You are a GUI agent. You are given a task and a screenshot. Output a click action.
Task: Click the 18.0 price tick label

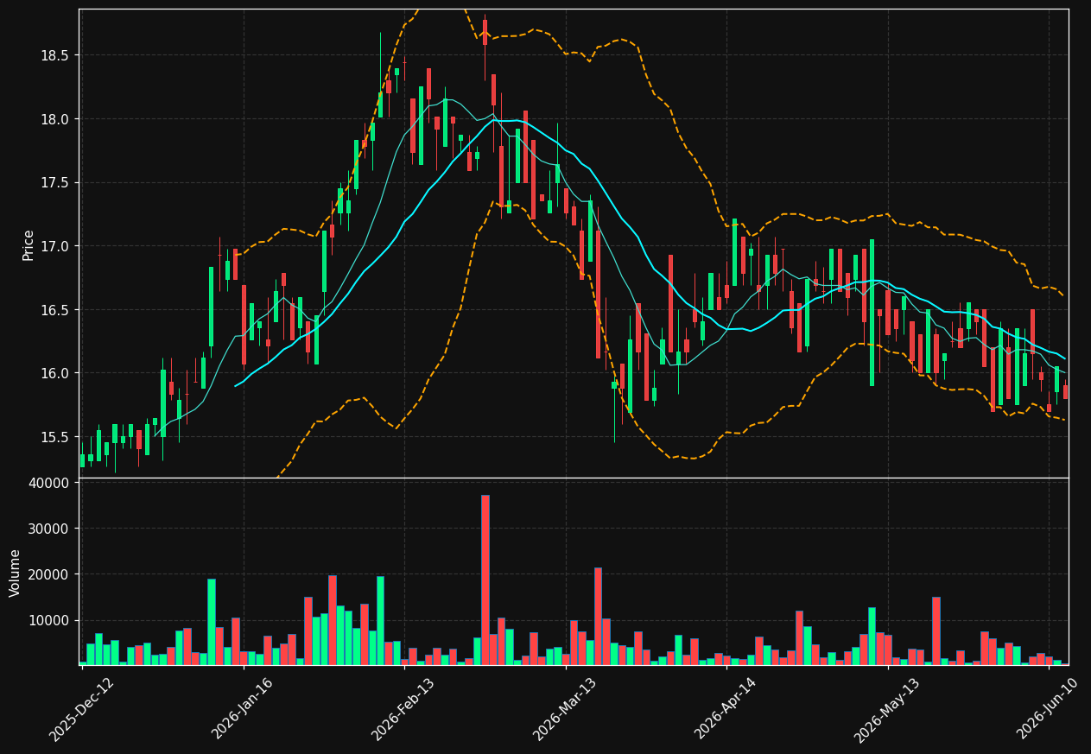[55, 119]
